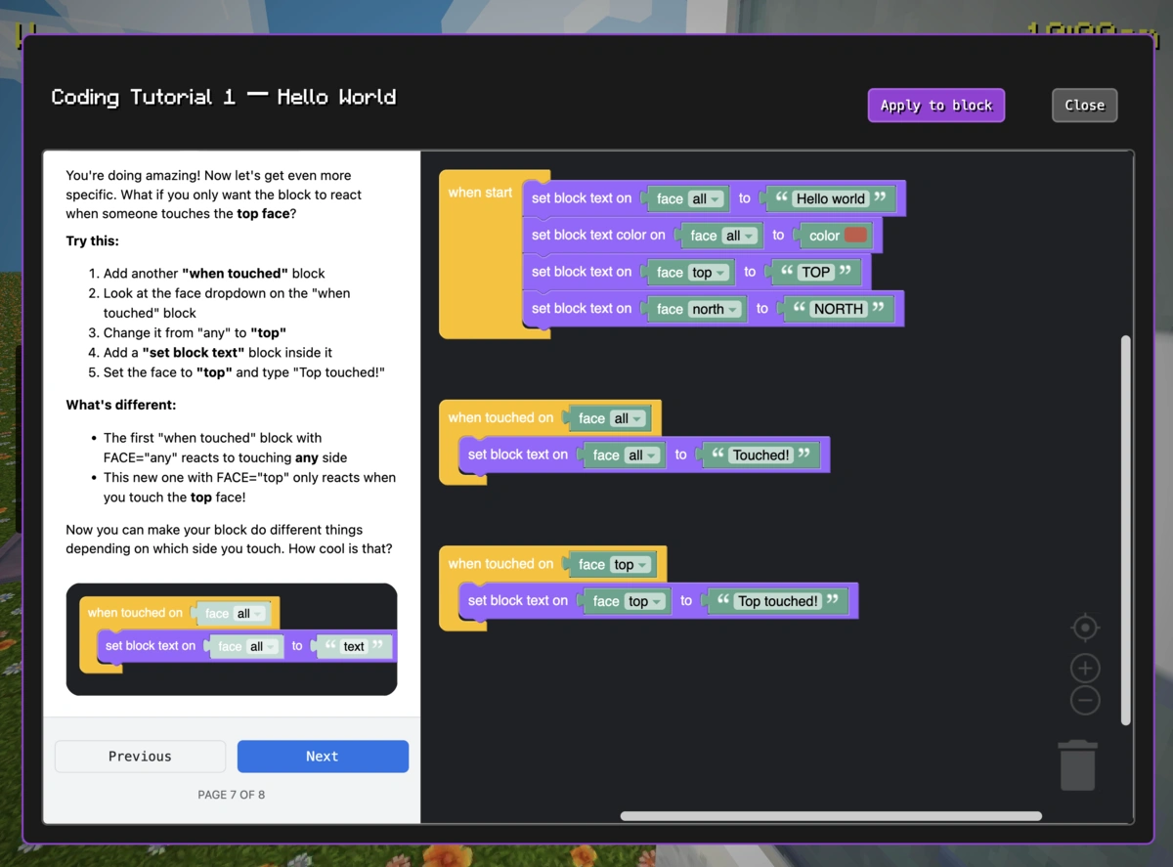The image size is (1173, 867).
Task: Advance to the next tutorial page
Action: [323, 756]
